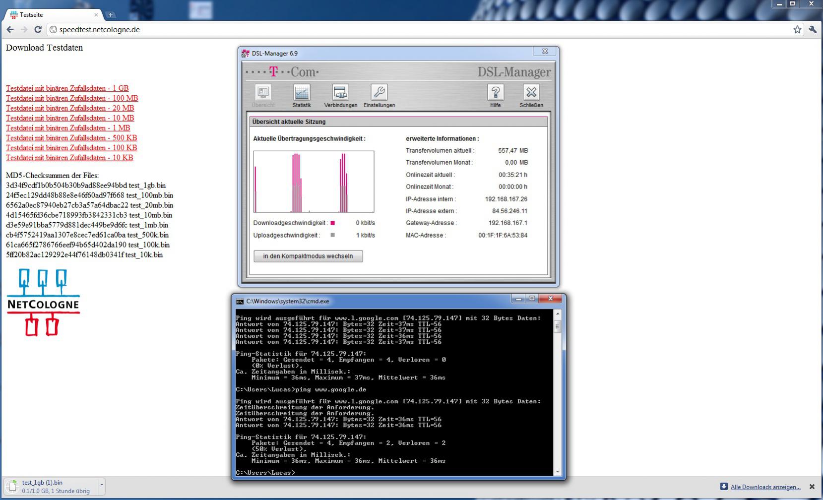823x500 pixels.
Task: Open cmd.exe window system menu icon
Action: (x=240, y=301)
